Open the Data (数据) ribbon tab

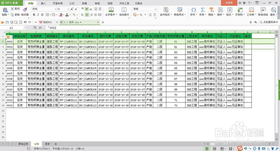85,3
